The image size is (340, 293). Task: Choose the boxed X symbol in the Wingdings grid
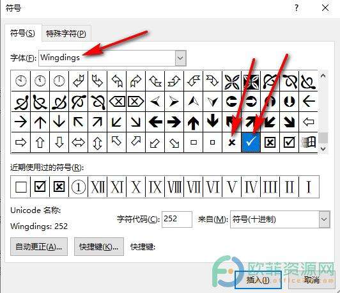pyautogui.click(x=270, y=143)
